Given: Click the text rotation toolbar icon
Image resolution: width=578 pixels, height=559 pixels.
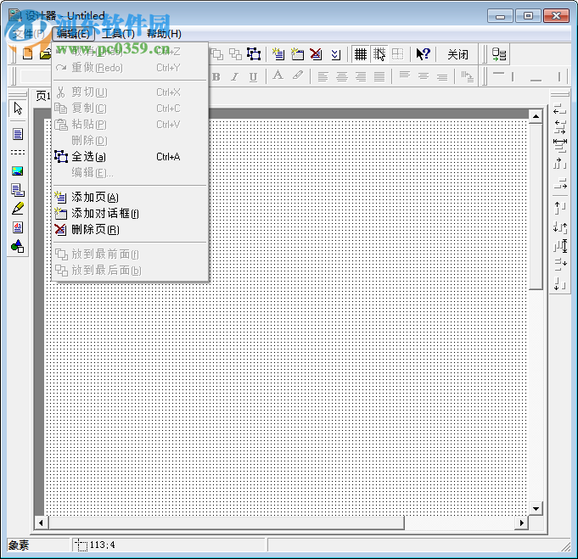Looking at the screenshot, I should point(467,76).
